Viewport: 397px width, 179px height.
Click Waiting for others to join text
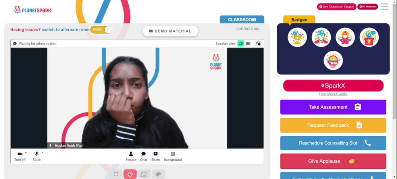click(37, 44)
